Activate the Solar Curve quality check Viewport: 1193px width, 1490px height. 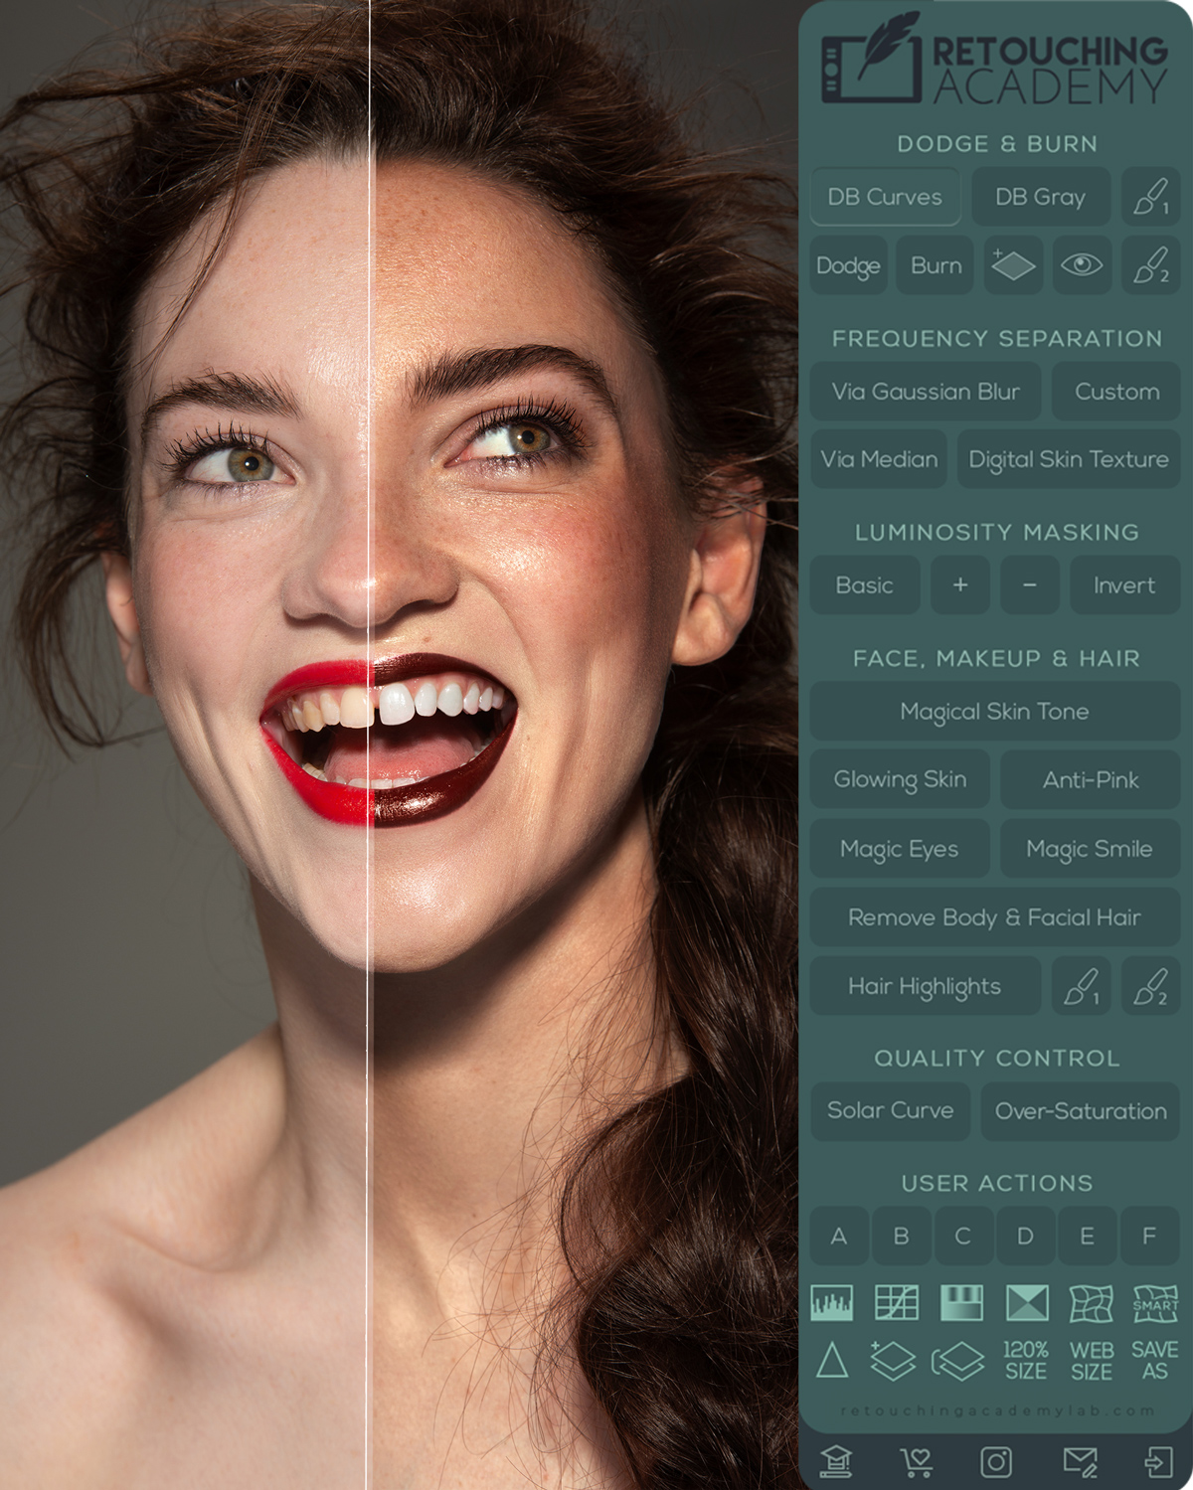tap(891, 1110)
